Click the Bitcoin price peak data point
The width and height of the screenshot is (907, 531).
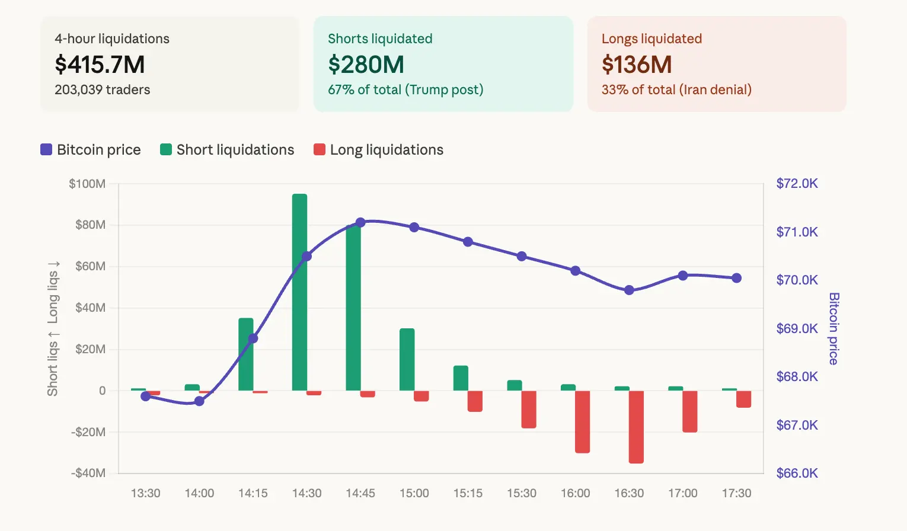pyautogui.click(x=360, y=222)
